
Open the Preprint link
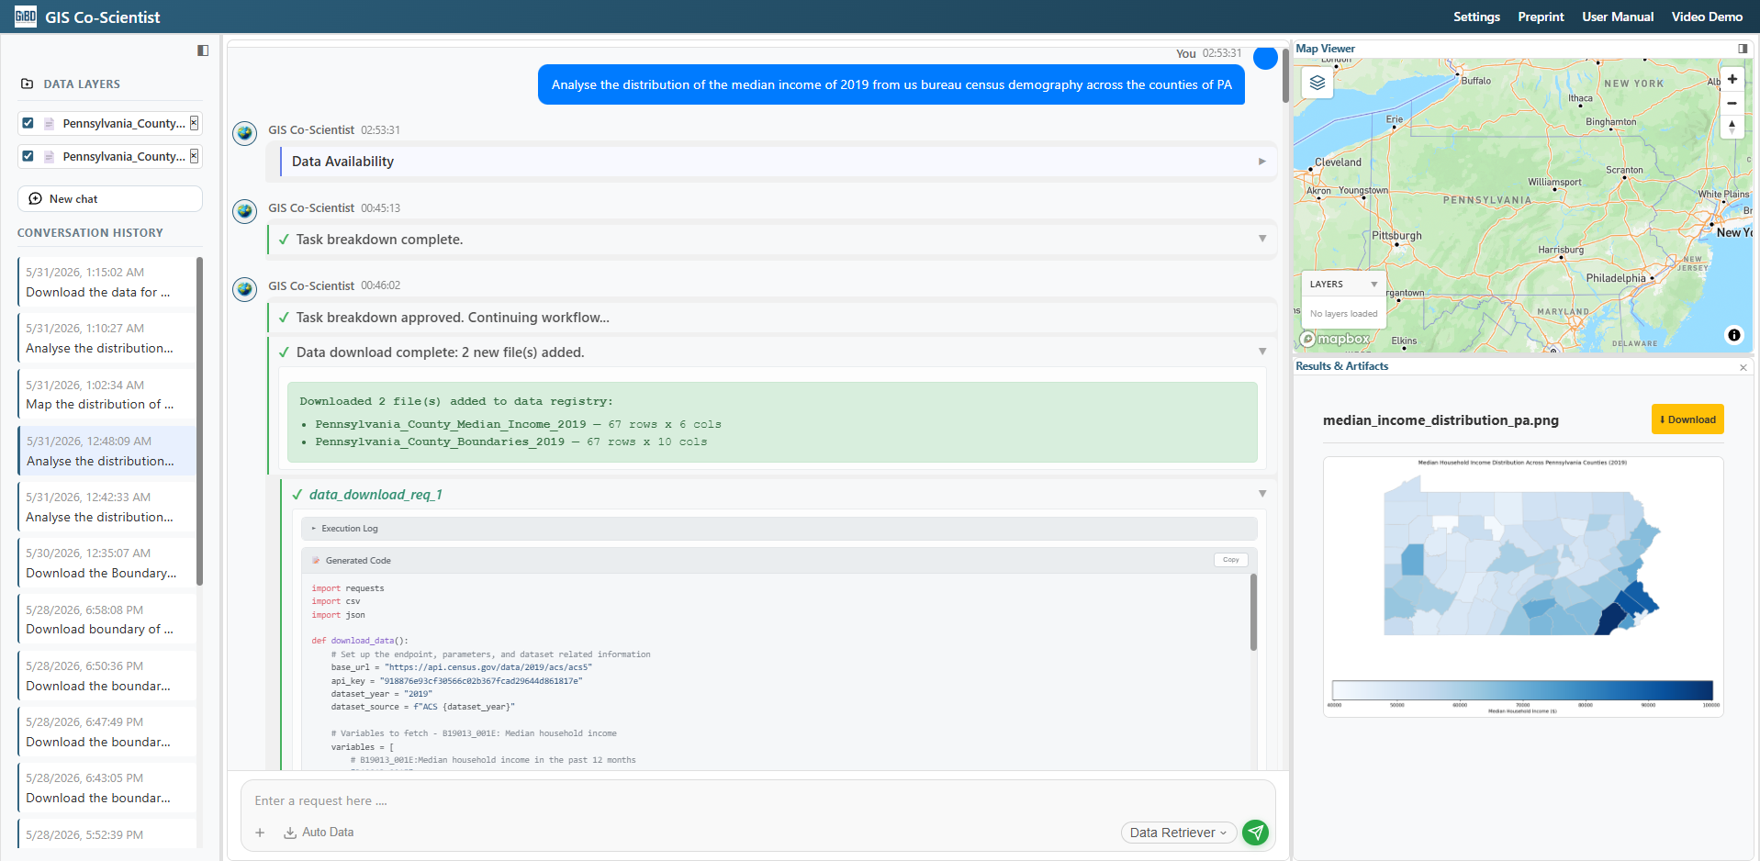pos(1541,17)
